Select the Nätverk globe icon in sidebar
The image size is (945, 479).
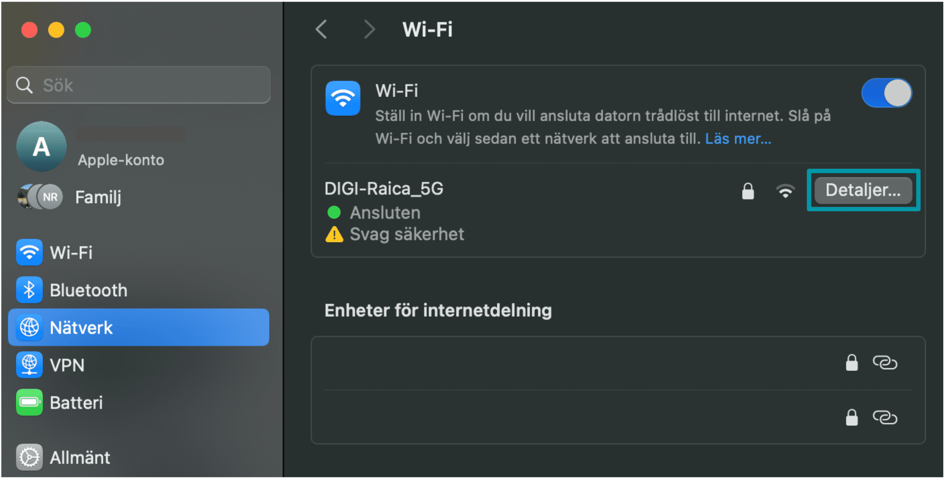coord(29,327)
